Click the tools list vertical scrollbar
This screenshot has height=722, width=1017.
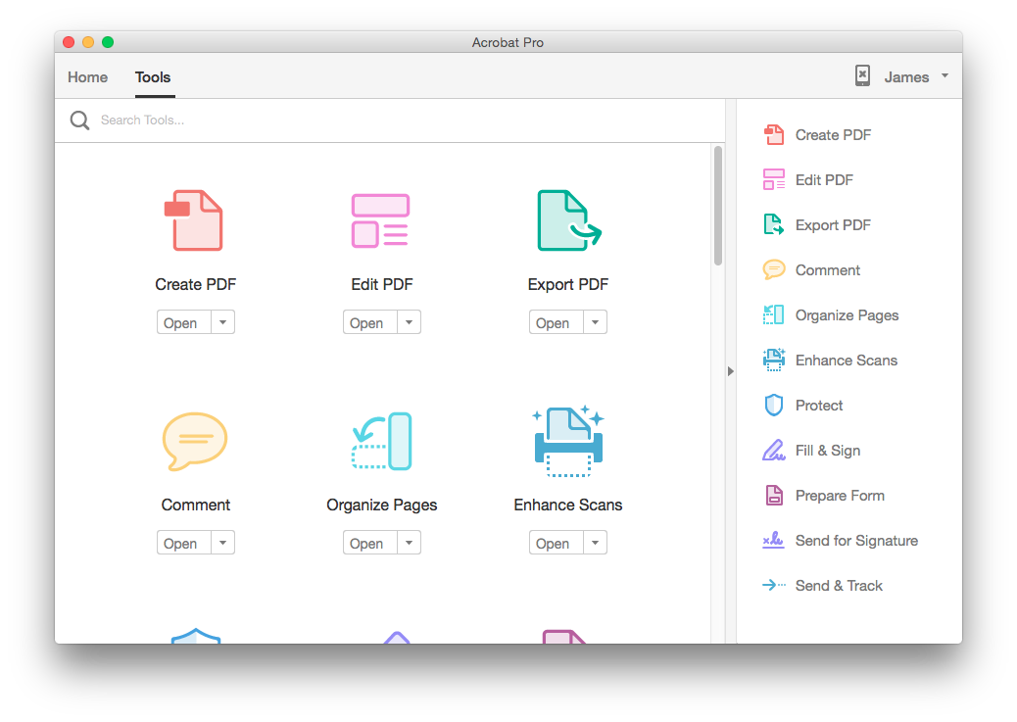(x=718, y=206)
